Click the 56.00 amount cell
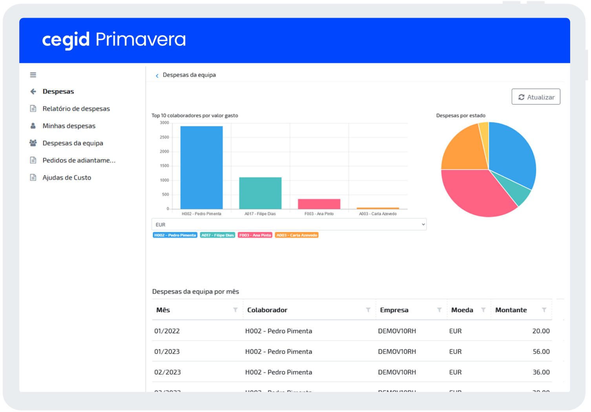This screenshot has width=591, height=412. pyautogui.click(x=541, y=351)
